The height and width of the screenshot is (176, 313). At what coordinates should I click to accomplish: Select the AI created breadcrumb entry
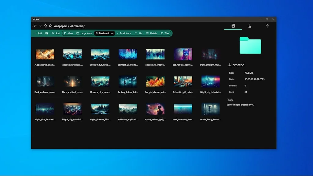(76, 26)
